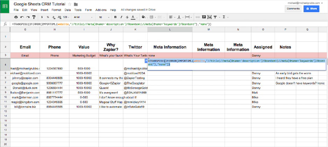This screenshot has width=328, height=147.
Task: Click the Print icon in toolbar
Action: (x=16, y=17)
